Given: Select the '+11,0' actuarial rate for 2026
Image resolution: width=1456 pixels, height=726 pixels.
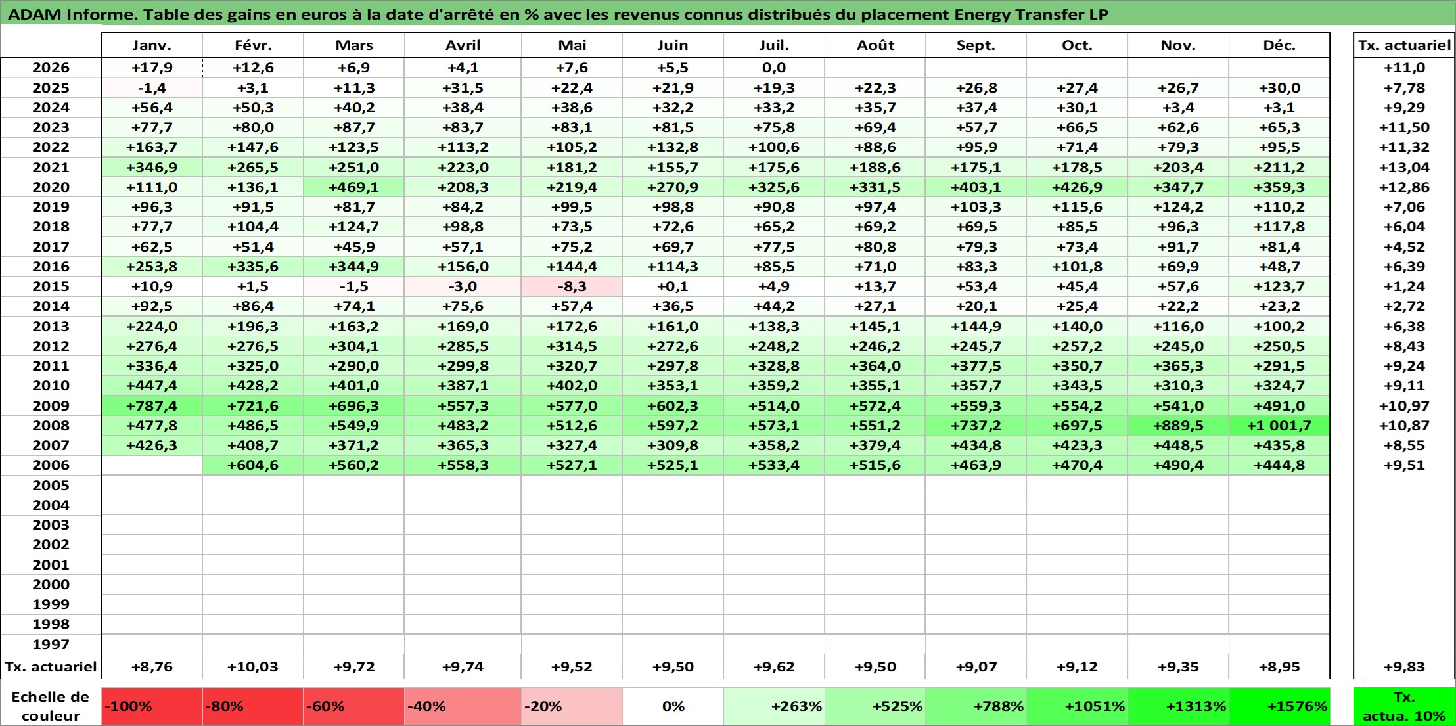Looking at the screenshot, I should coord(1404,68).
